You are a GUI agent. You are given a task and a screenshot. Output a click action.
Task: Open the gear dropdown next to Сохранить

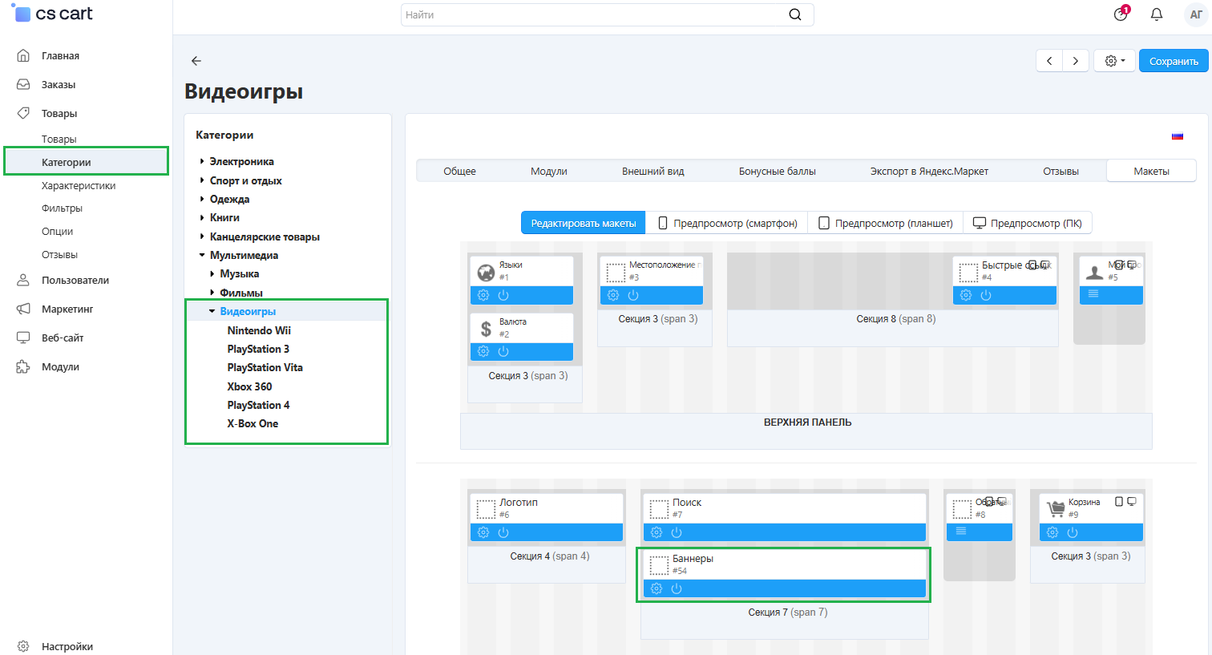coord(1114,61)
